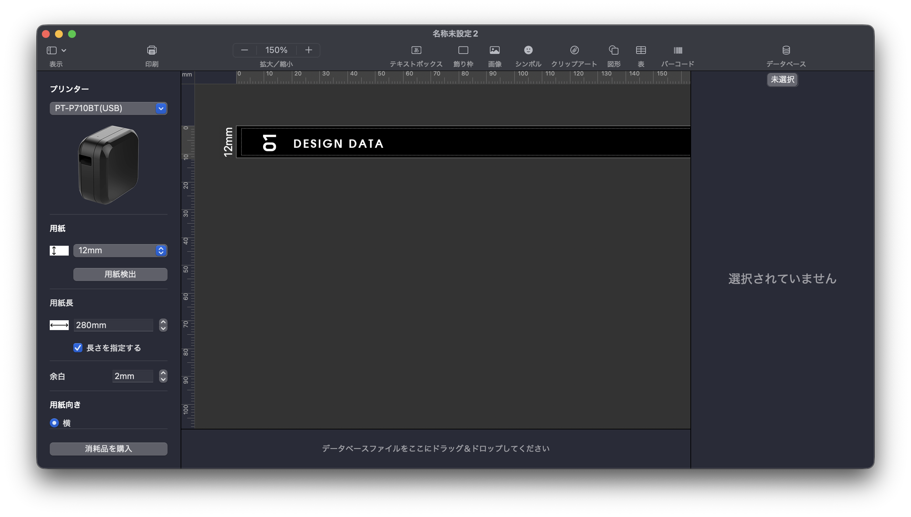Click the zoom in plus button
The height and width of the screenshot is (517, 911).
point(309,50)
